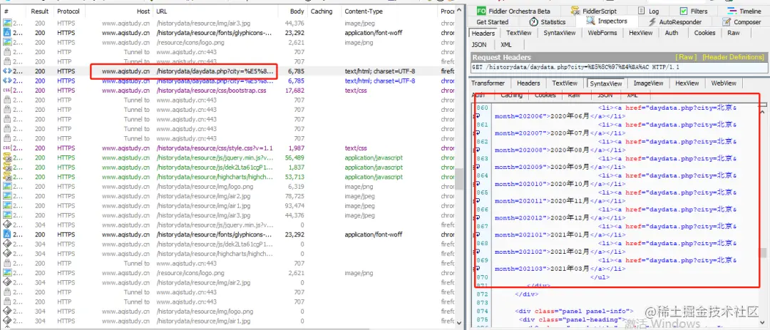The width and height of the screenshot is (770, 330).
Task: Switch to the WebForms request tab
Action: click(602, 33)
